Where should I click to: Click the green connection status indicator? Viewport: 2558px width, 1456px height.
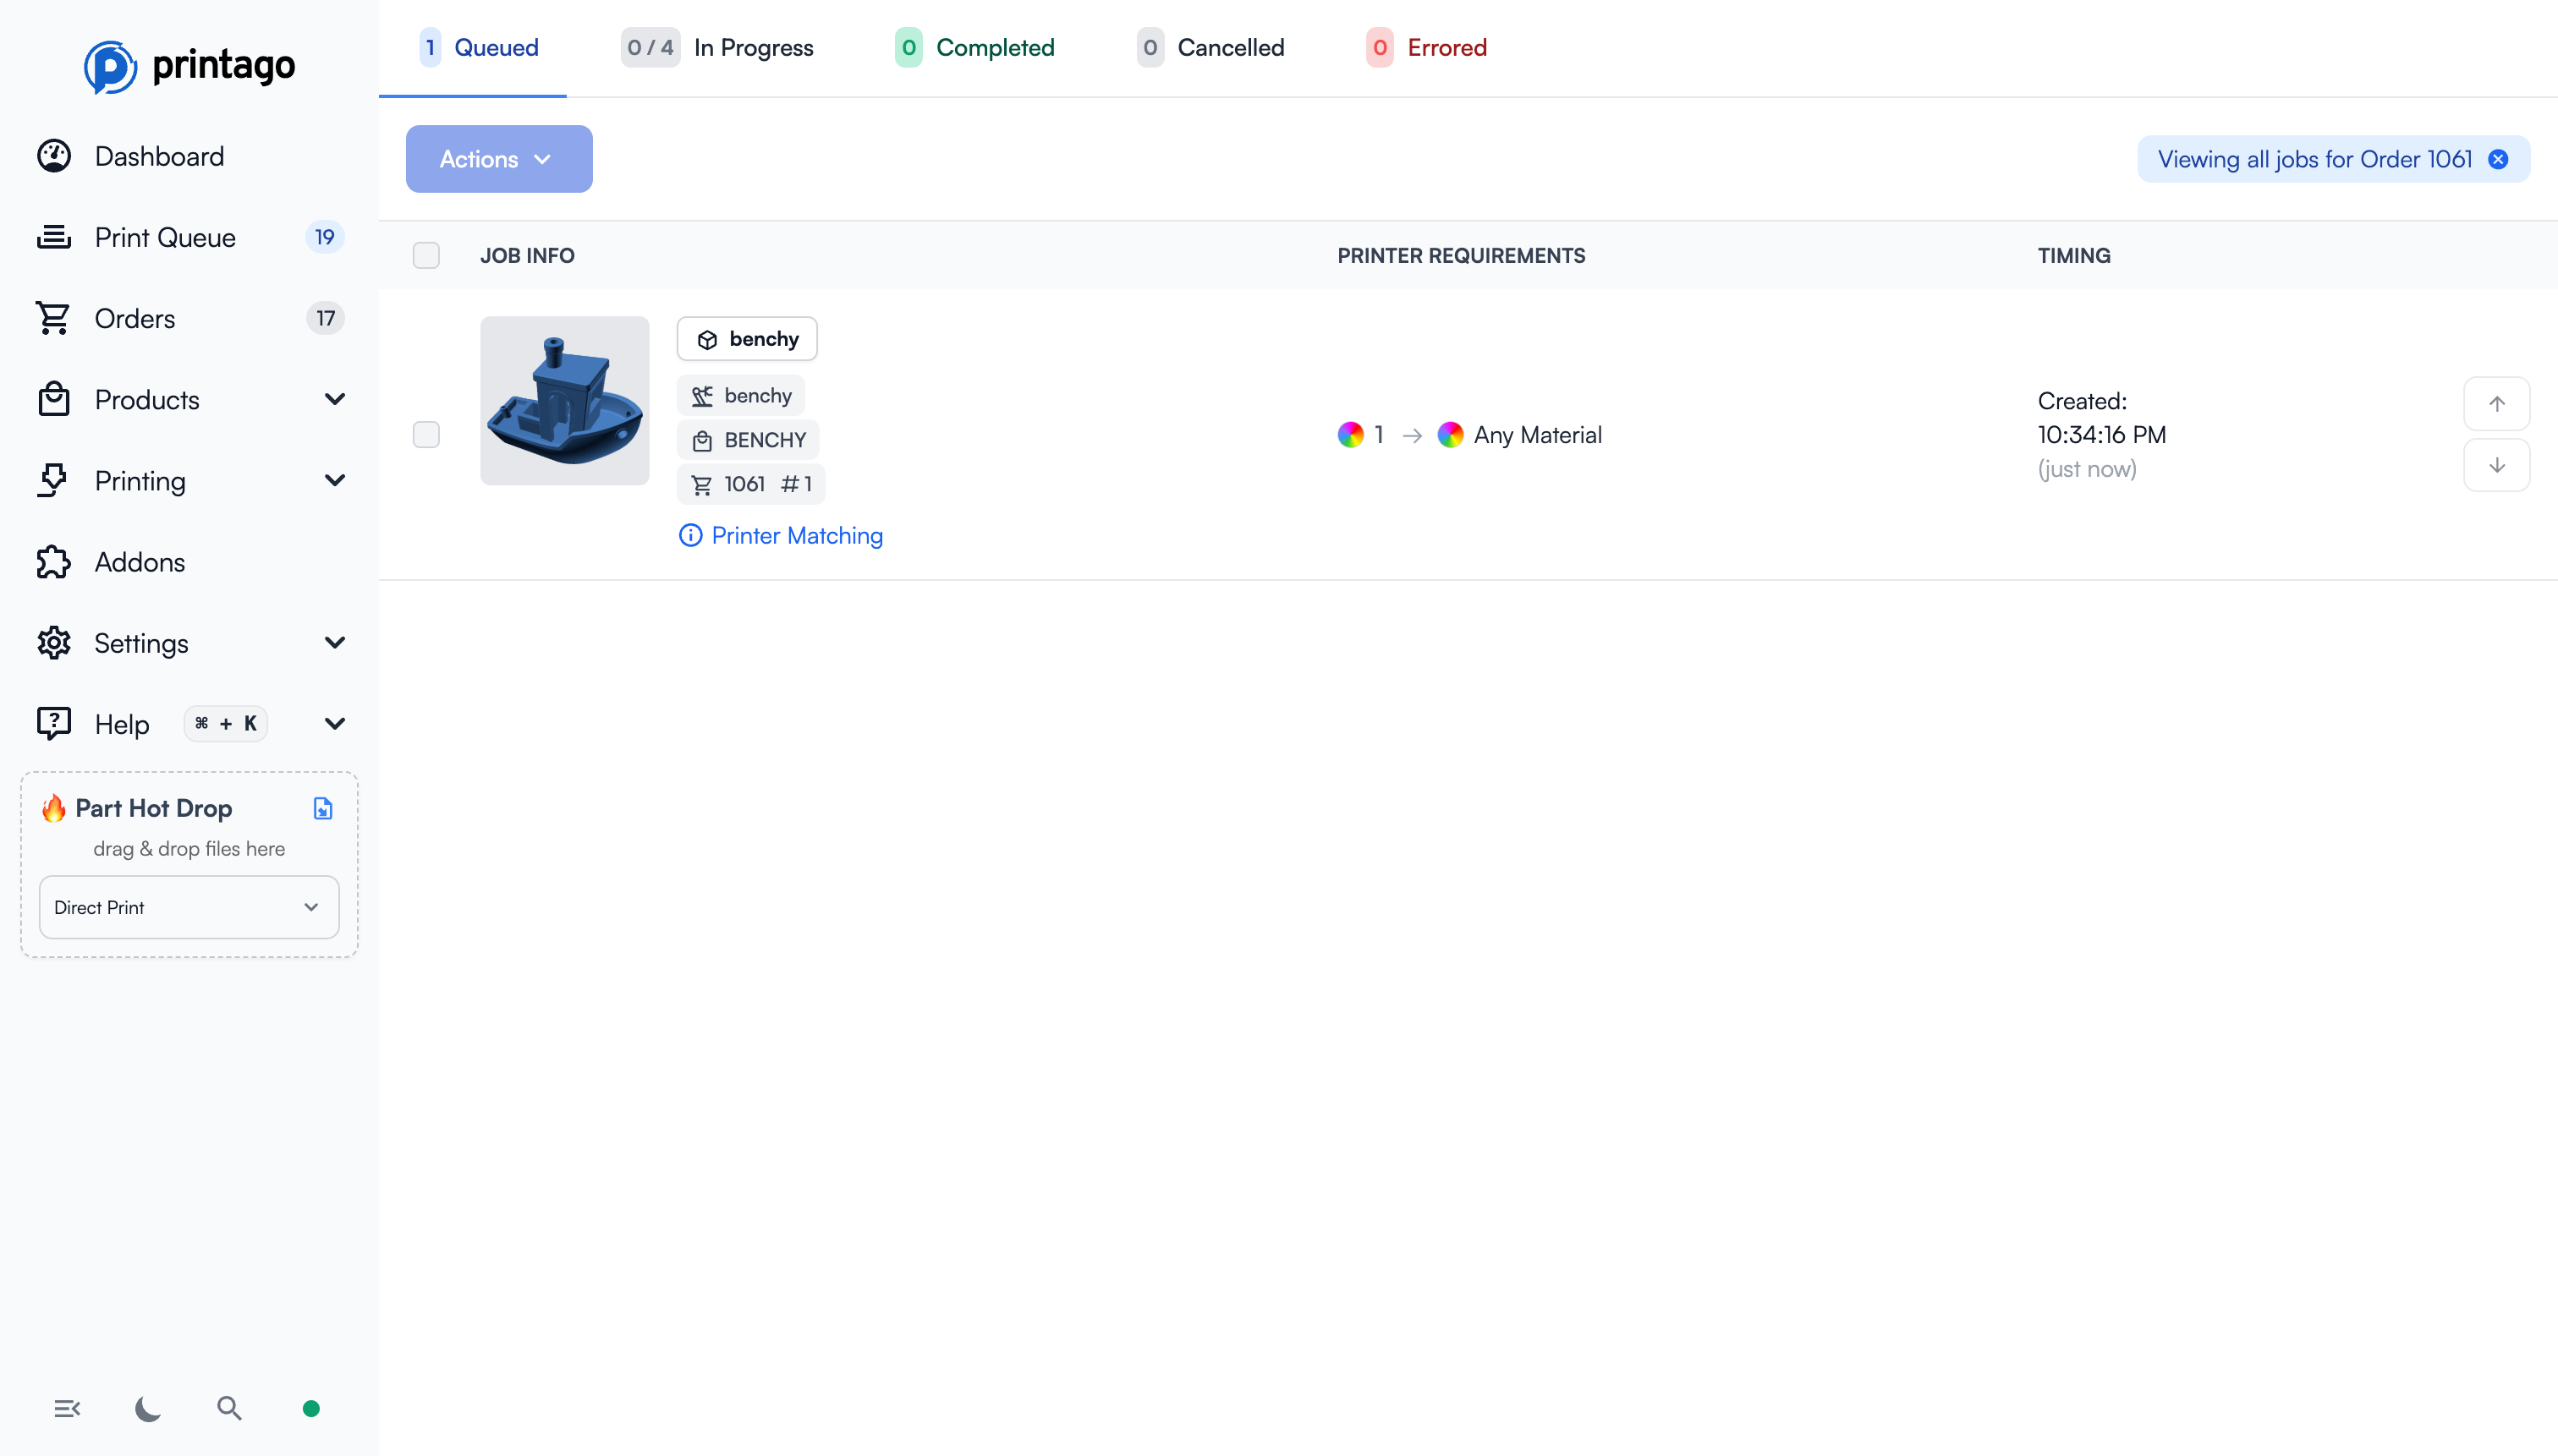[310, 1408]
